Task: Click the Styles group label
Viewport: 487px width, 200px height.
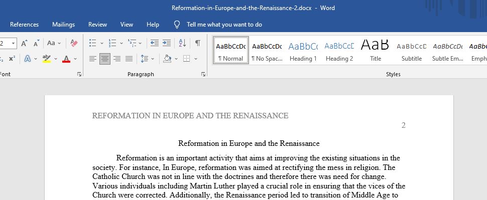Action: [393, 74]
